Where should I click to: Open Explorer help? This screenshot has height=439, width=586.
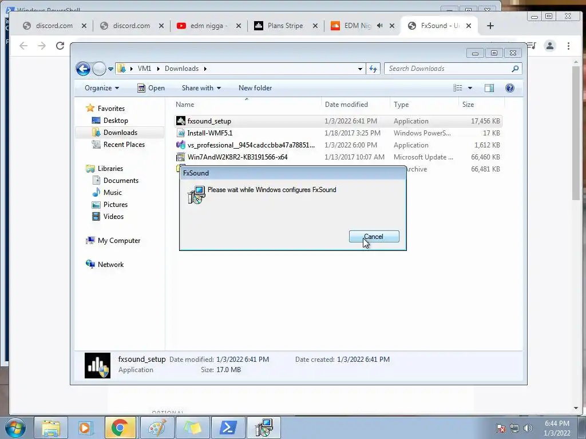point(510,88)
